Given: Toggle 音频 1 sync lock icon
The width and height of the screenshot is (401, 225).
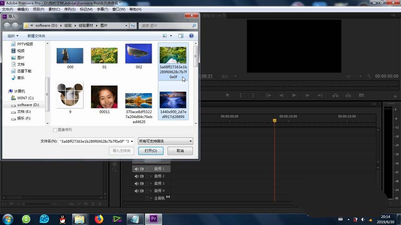Looking at the screenshot, I should pos(142,169).
